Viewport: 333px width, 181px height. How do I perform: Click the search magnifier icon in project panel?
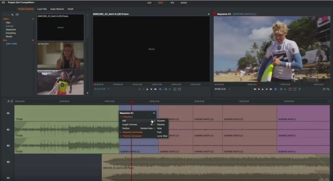tap(12, 15)
